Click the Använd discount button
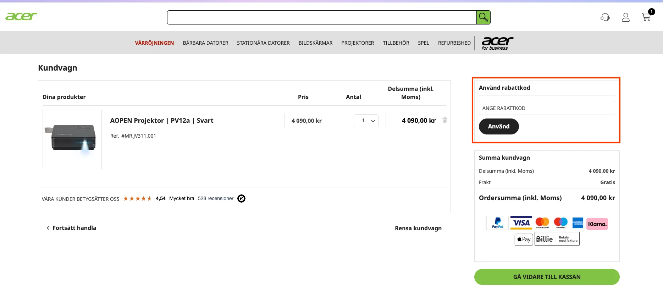 tap(499, 127)
